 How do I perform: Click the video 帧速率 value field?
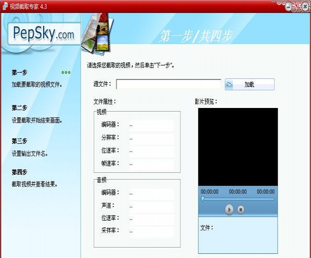(x=150, y=164)
